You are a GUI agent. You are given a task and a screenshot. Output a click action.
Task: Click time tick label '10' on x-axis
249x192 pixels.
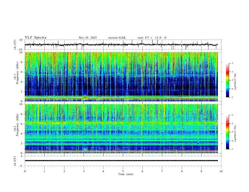pyautogui.click(x=221, y=171)
